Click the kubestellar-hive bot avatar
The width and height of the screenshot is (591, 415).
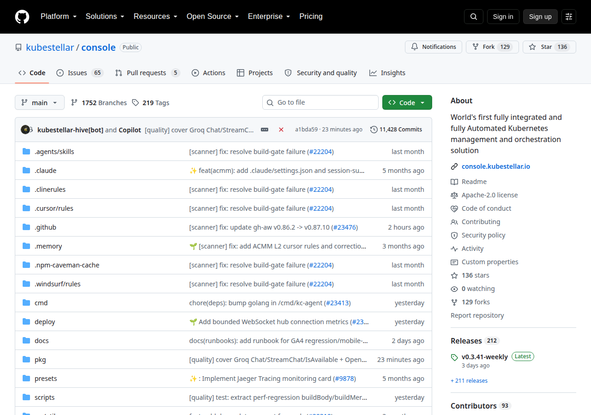(x=26, y=130)
